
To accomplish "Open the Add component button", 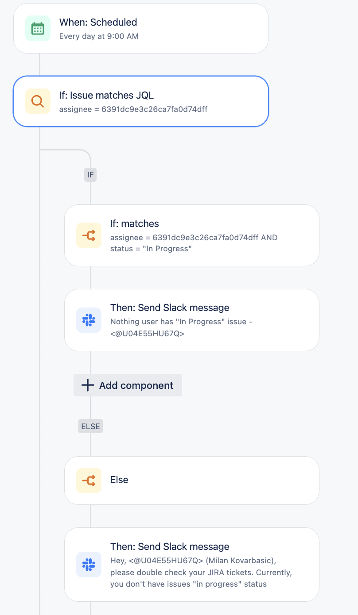I will pos(128,385).
